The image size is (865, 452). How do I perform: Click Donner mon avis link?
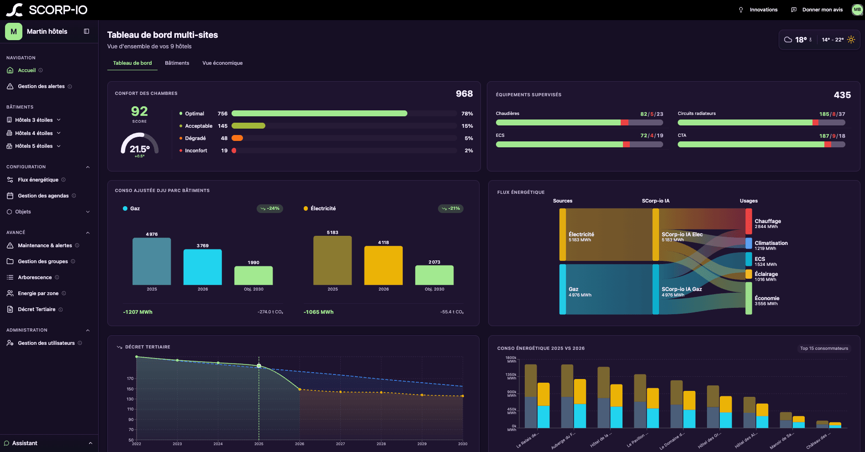click(823, 10)
